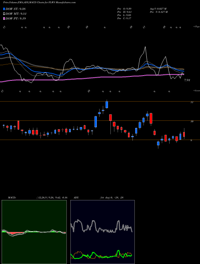Click the '7.91' value beside the EMA lines
200x264 pixels.
(x=187, y=80)
